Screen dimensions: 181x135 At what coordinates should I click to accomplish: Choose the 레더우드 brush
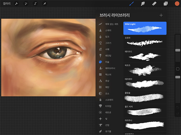145,56
